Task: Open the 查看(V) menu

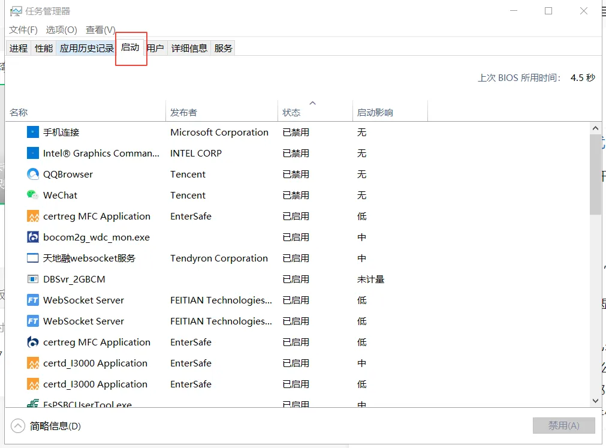Action: point(101,30)
